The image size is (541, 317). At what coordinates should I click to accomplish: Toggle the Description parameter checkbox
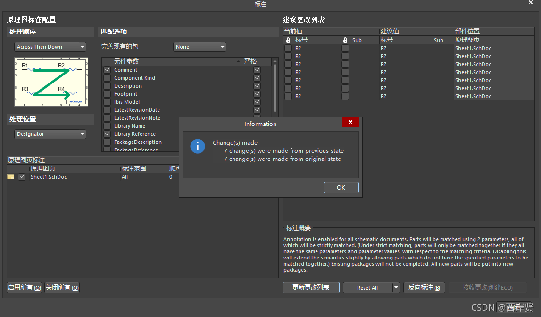click(107, 85)
